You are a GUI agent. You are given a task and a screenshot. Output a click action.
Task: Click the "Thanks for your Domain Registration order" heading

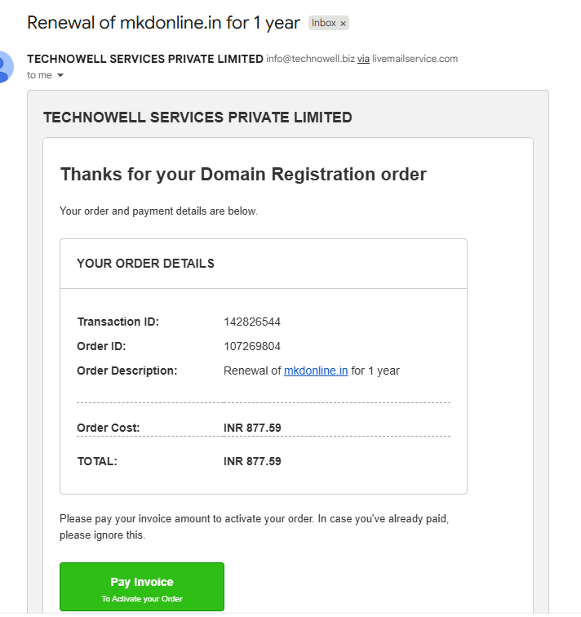243,175
